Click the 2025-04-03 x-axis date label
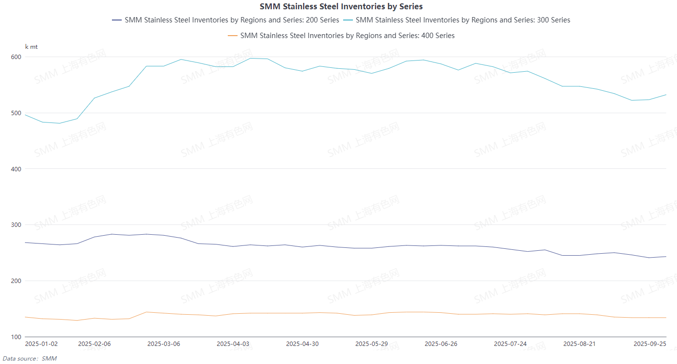 point(233,344)
